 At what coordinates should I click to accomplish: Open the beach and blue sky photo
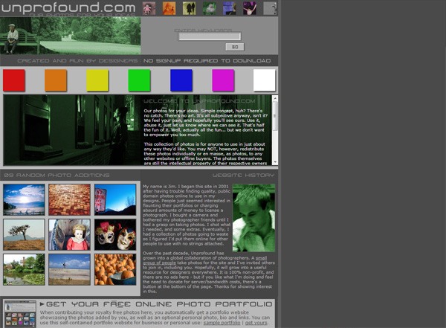[x=69, y=270]
